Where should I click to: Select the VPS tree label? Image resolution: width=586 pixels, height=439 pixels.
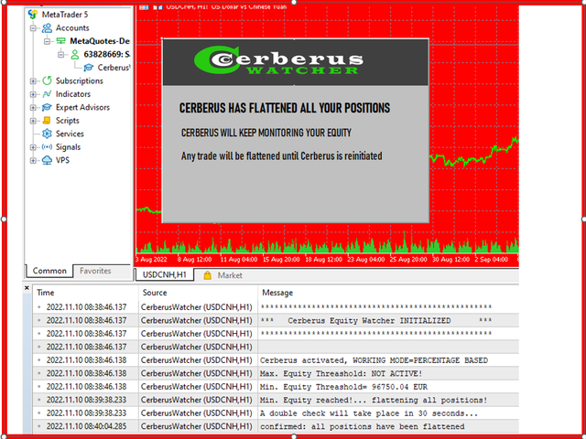point(62,160)
